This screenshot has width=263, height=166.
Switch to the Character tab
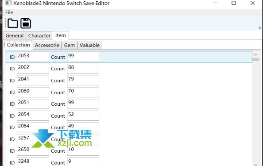tap(39, 35)
